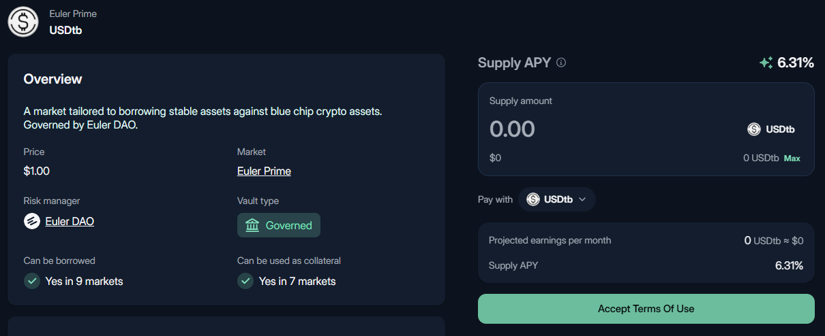
Task: Click the Accept Terms Of Use button
Action: click(646, 309)
